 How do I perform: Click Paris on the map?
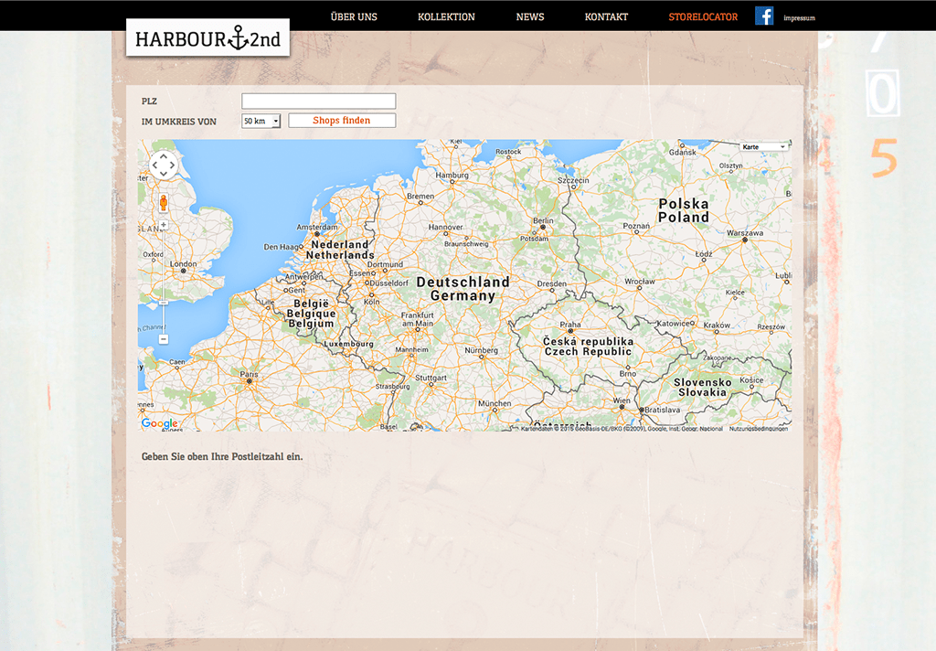tap(249, 375)
